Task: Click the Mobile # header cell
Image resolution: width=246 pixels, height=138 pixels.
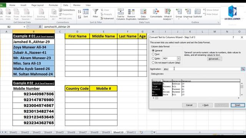Action: 103,89
